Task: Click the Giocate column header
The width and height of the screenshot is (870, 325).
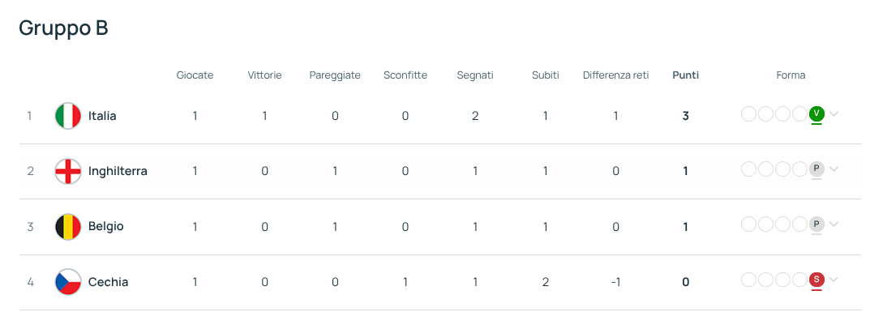Action: 195,75
